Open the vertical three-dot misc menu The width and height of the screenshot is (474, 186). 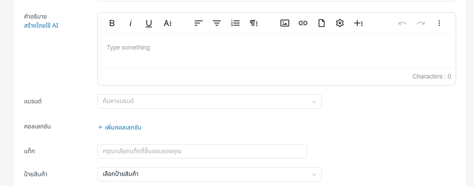click(439, 23)
